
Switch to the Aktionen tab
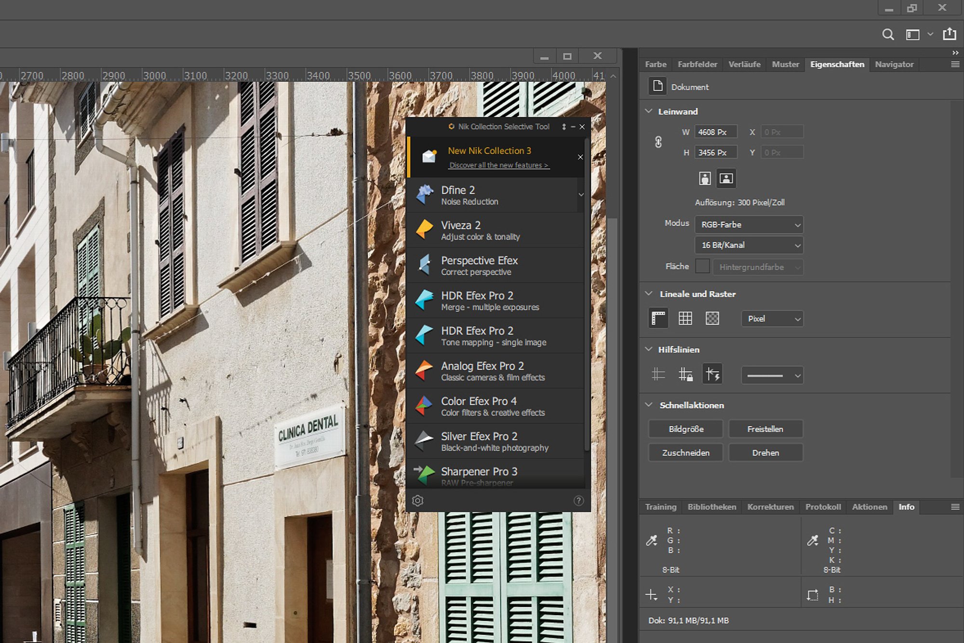click(x=869, y=507)
